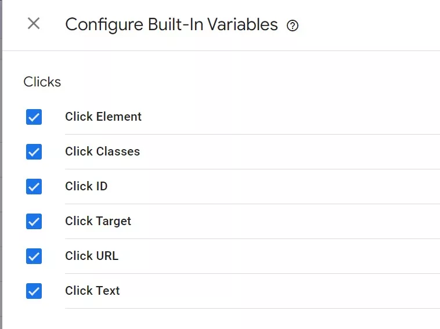Select the Click Classes label
Viewport: 440px width, 329px height.
pyautogui.click(x=102, y=151)
